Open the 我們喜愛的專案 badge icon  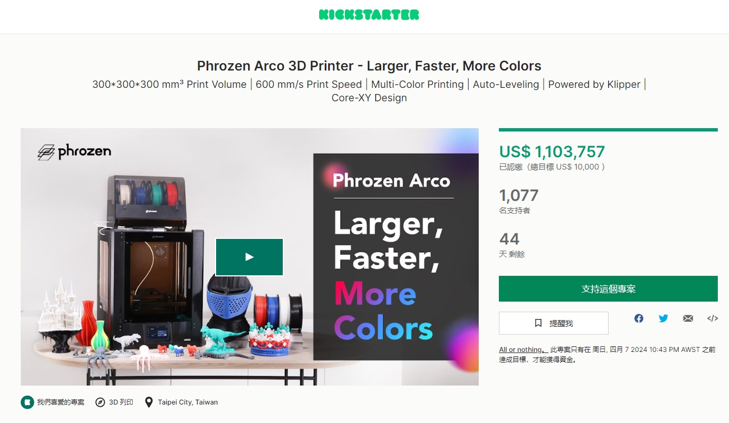pos(27,402)
